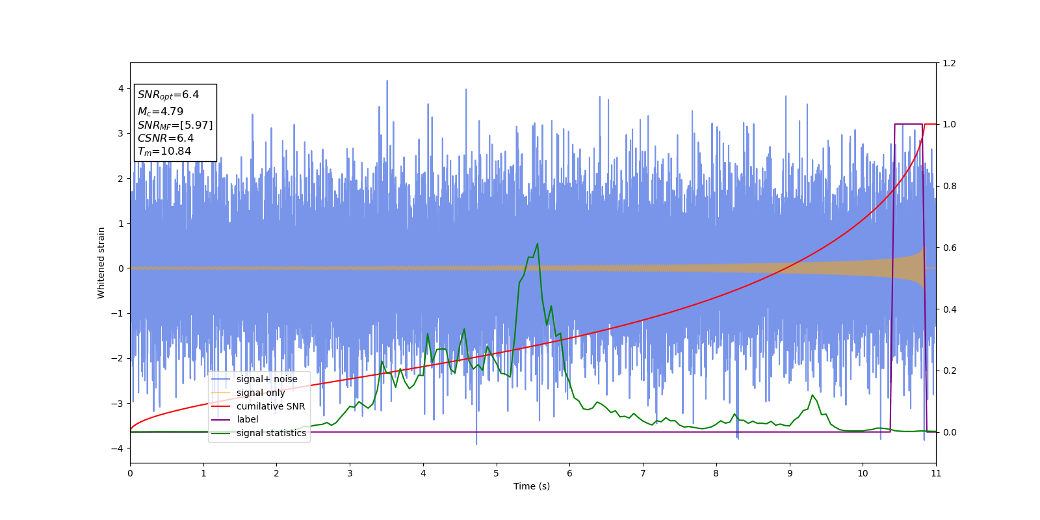Click the x-axis tick label 8

[716, 473]
